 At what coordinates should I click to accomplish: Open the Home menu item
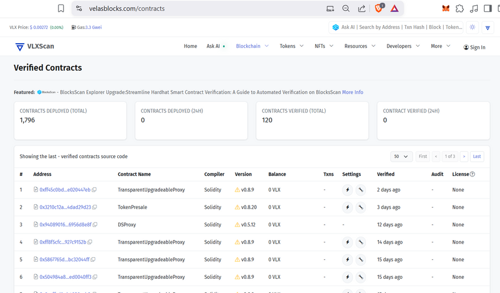pos(190,46)
